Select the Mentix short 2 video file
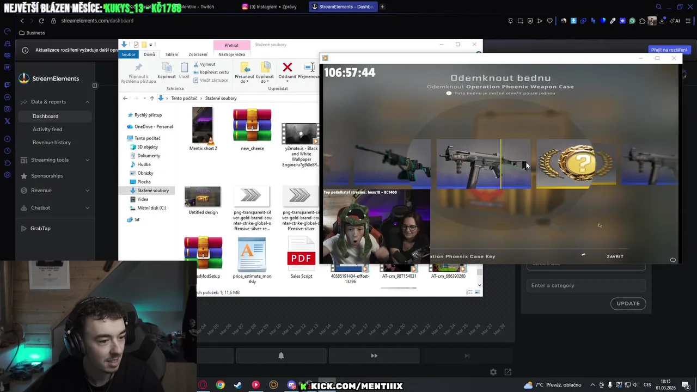 click(203, 130)
